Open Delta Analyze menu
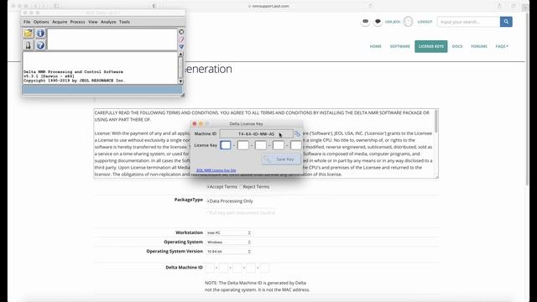The width and height of the screenshot is (537, 302). (x=108, y=22)
